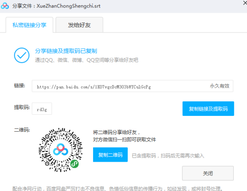This screenshot has height=191, width=247.
Task: Click the 复制二维码 button
Action: [x=110, y=155]
